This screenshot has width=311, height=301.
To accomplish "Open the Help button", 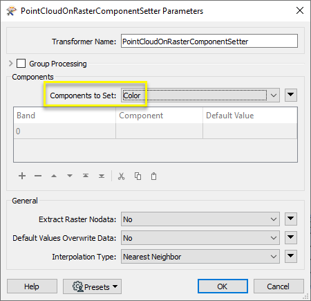I will point(32,286).
